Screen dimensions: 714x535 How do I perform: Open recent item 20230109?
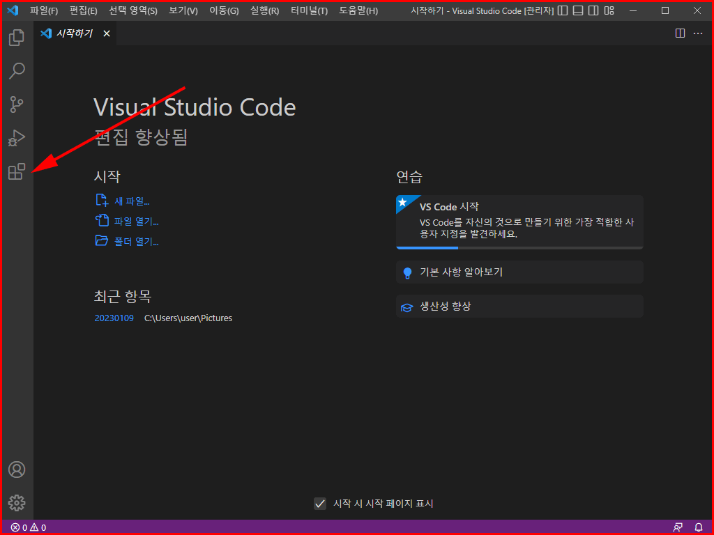click(114, 318)
